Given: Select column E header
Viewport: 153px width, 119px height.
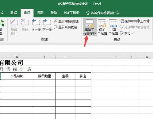Looking at the screenshot, I should 45,57.
